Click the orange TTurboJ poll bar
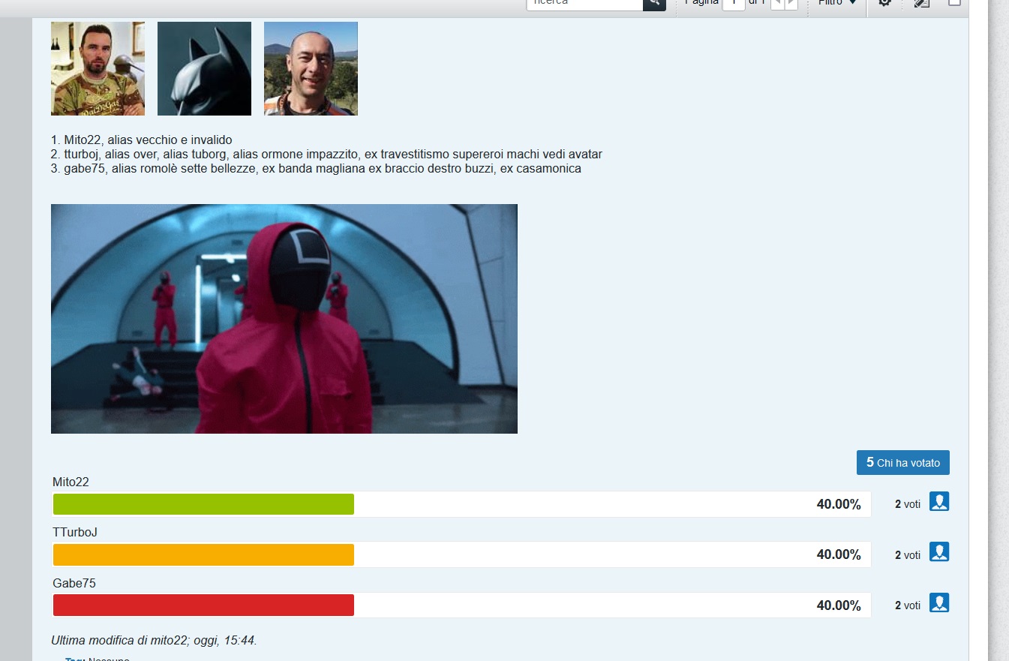Screen dimensions: 1009x661 (x=203, y=555)
